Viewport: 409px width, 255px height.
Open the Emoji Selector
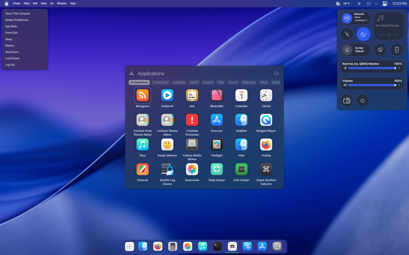pyautogui.click(x=167, y=145)
